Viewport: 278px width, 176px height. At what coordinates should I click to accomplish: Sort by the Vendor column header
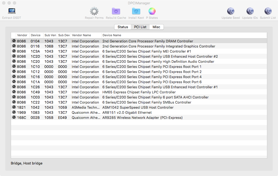coord(22,35)
